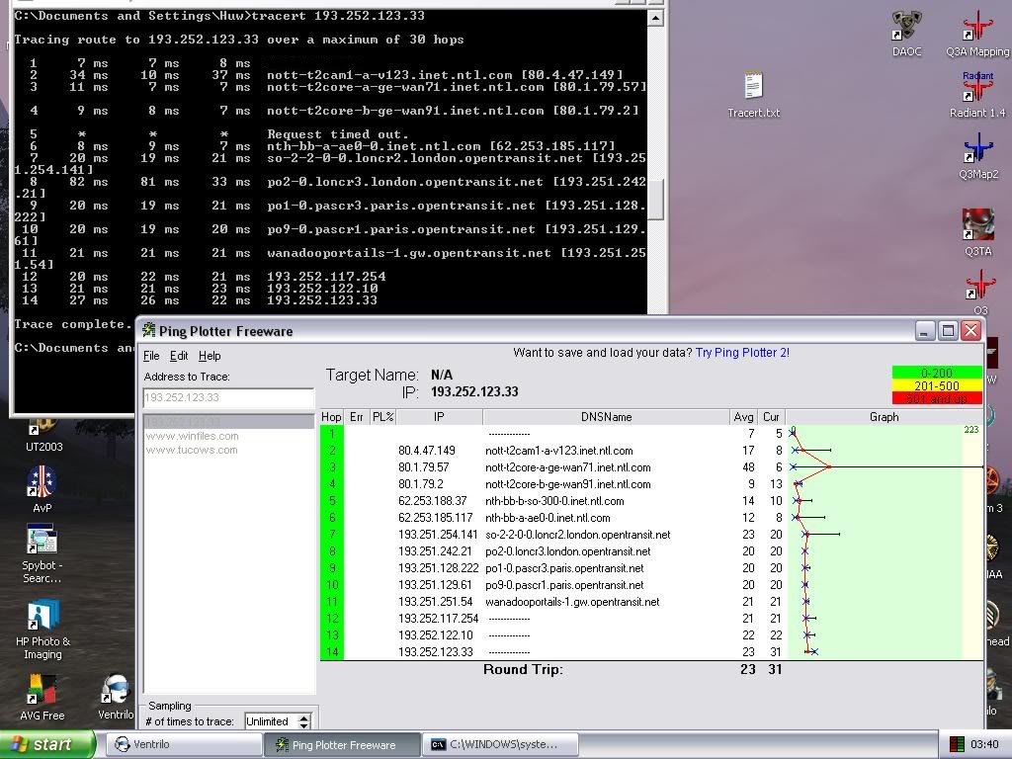Open the Spybot Search desktop icon

pos(42,553)
